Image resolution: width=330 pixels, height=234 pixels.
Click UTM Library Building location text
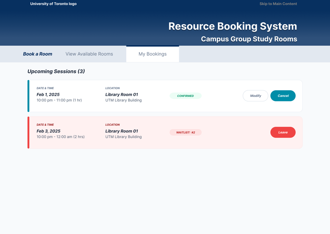tap(123, 100)
